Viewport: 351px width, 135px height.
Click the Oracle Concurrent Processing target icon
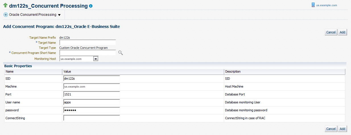[5, 15]
